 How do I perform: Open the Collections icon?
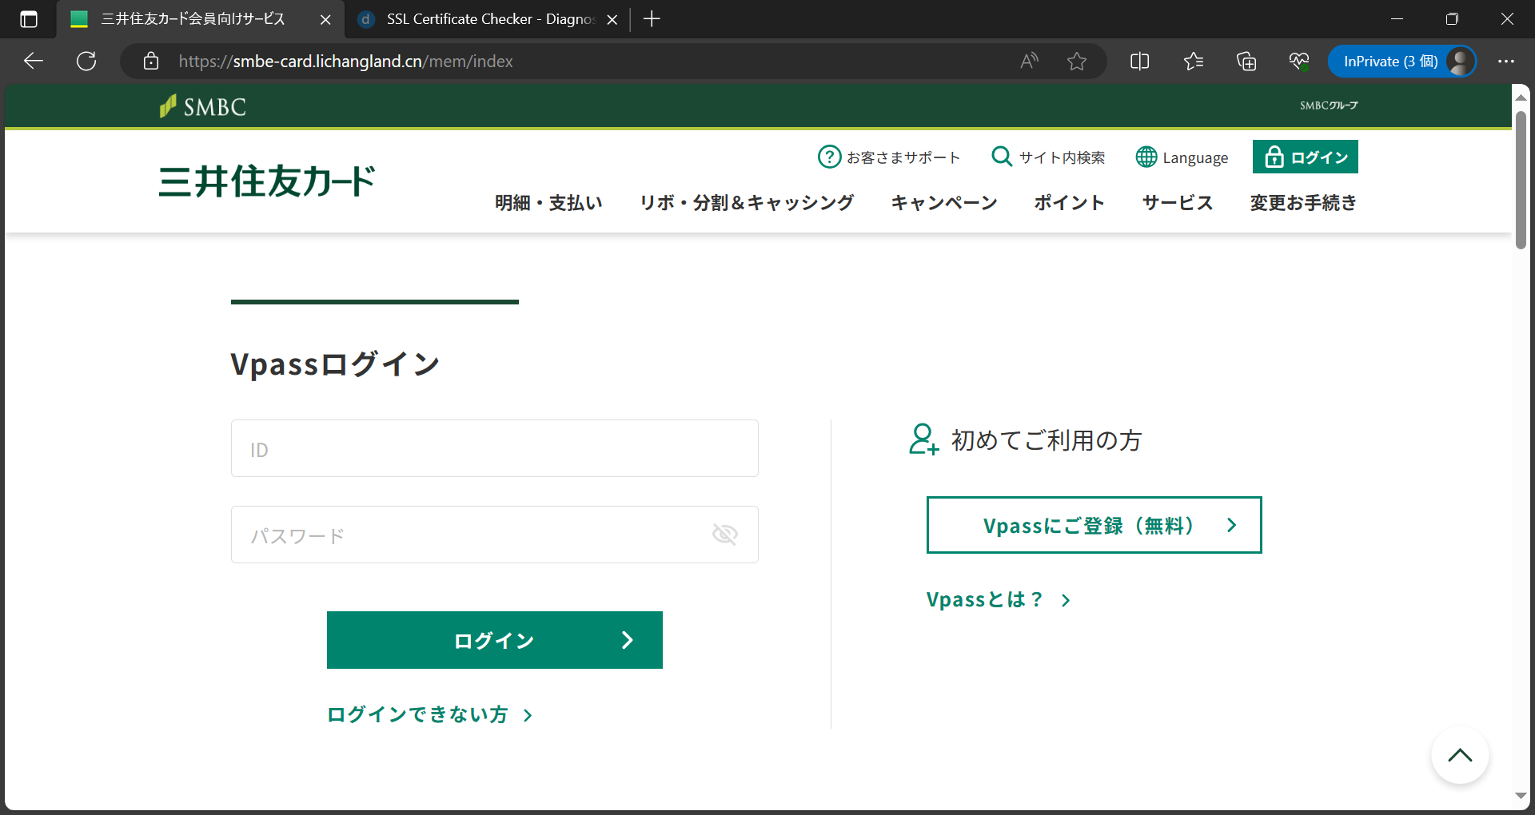[x=1246, y=62]
